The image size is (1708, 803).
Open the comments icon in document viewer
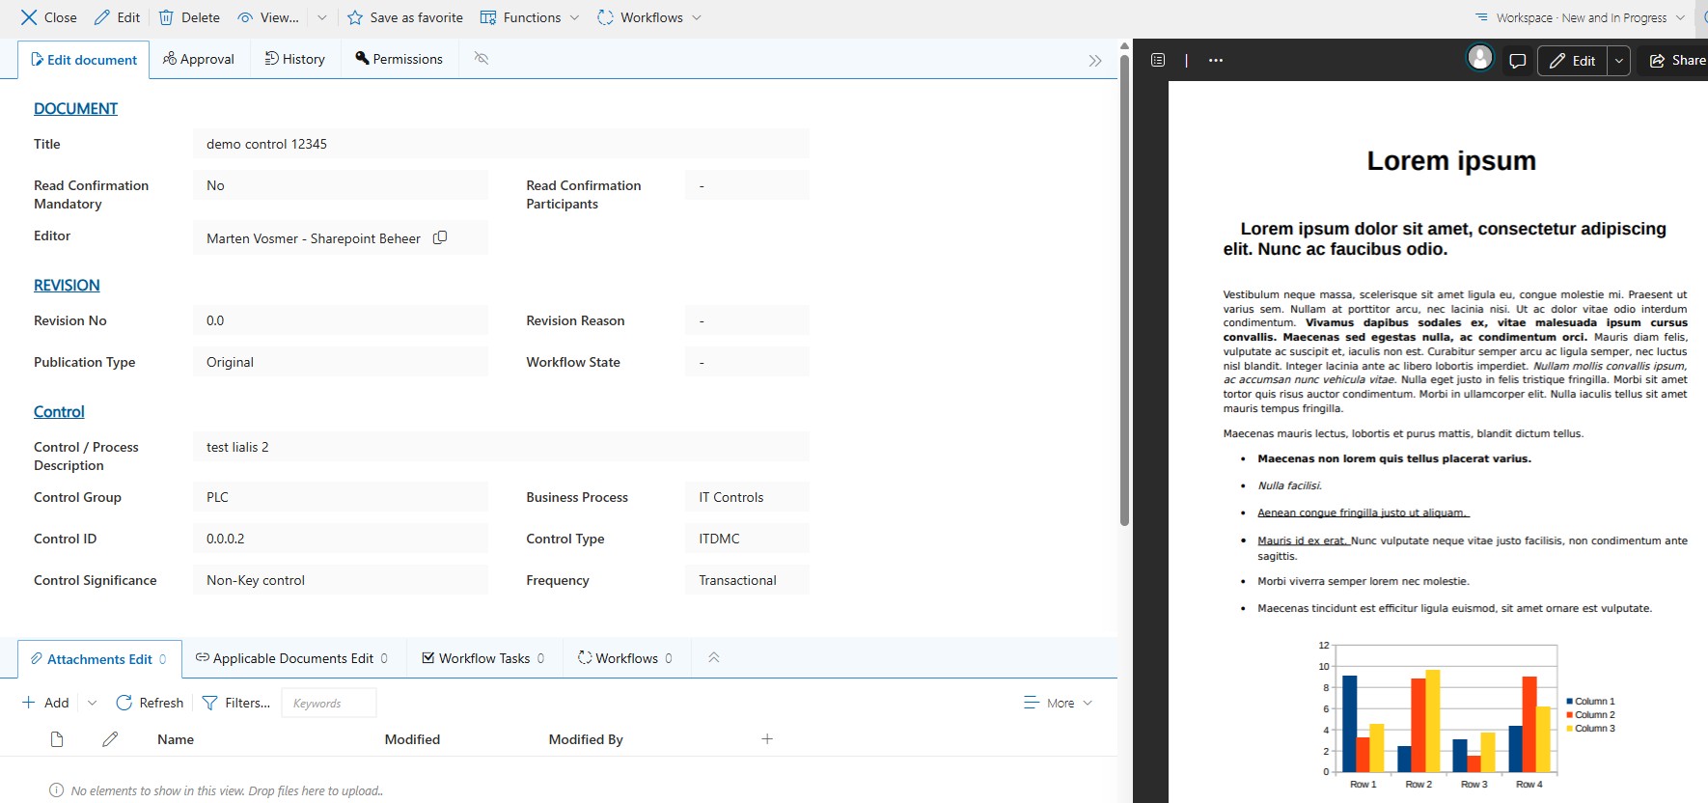(x=1517, y=61)
